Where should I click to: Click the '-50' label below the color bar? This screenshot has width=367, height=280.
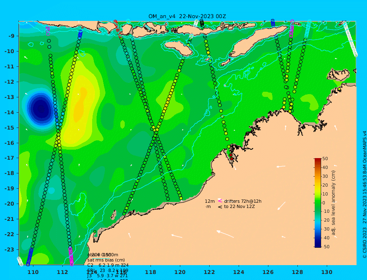point(326,247)
